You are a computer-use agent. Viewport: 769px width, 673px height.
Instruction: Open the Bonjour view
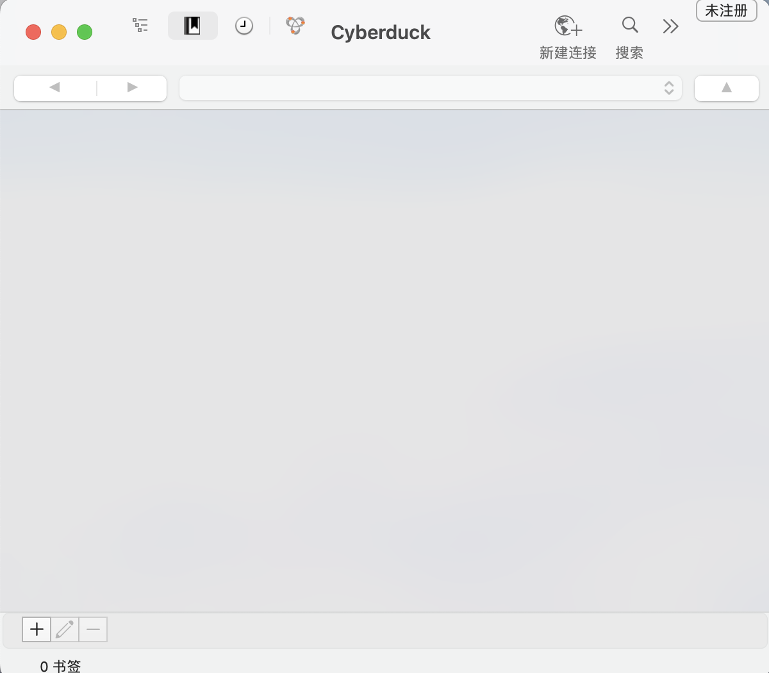tap(295, 26)
